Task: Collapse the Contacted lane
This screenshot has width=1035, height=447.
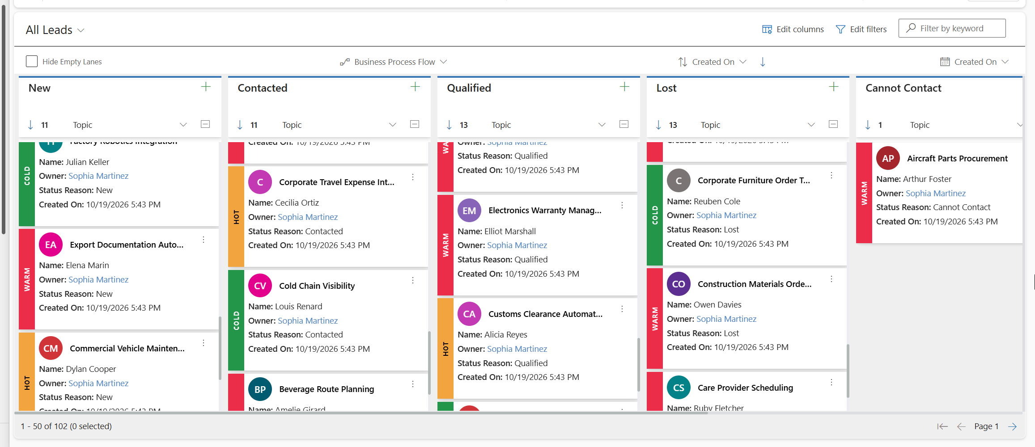Action: pos(415,124)
